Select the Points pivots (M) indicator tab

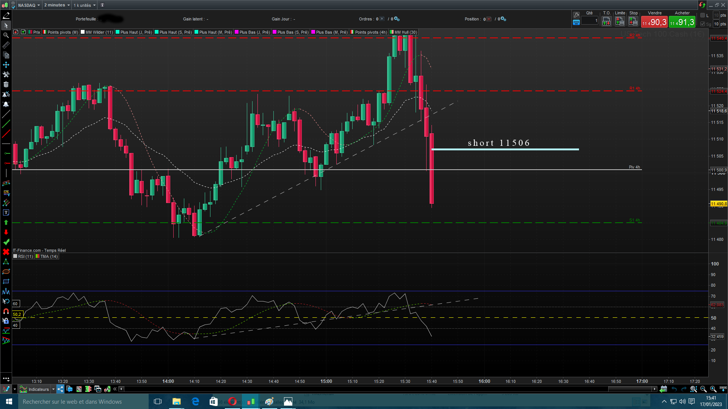tap(63, 32)
